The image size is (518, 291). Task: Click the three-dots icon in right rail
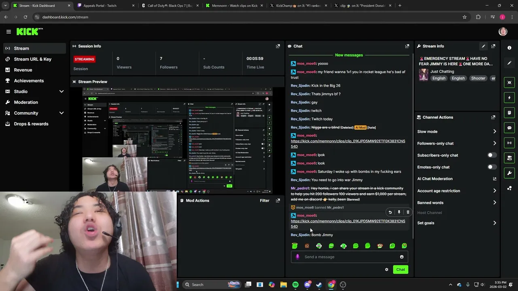point(510,188)
